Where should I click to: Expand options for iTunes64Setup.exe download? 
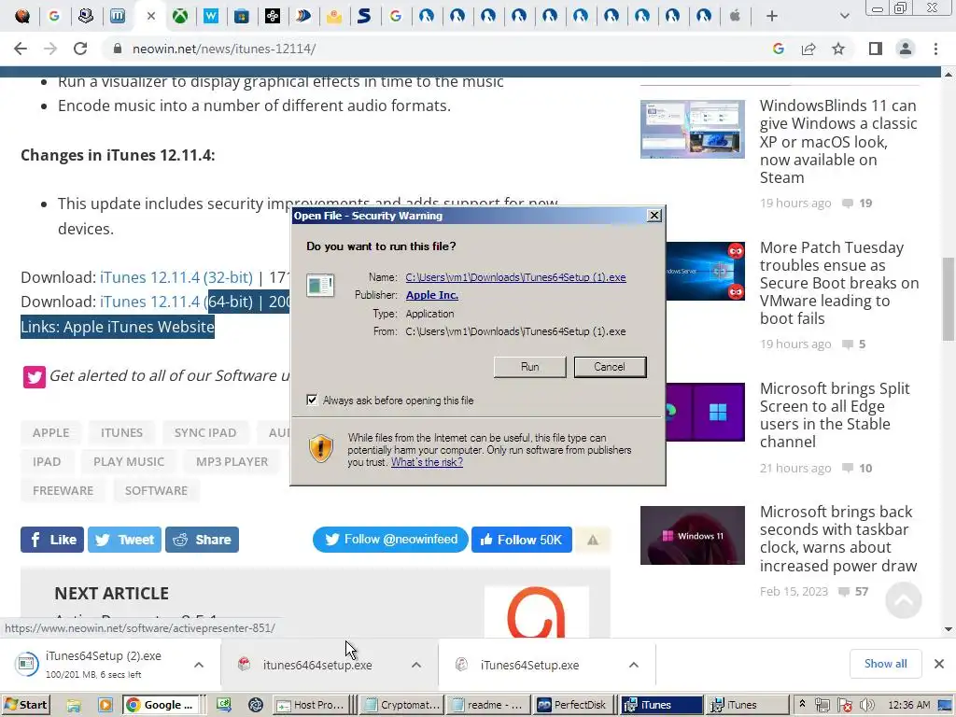[634, 665]
